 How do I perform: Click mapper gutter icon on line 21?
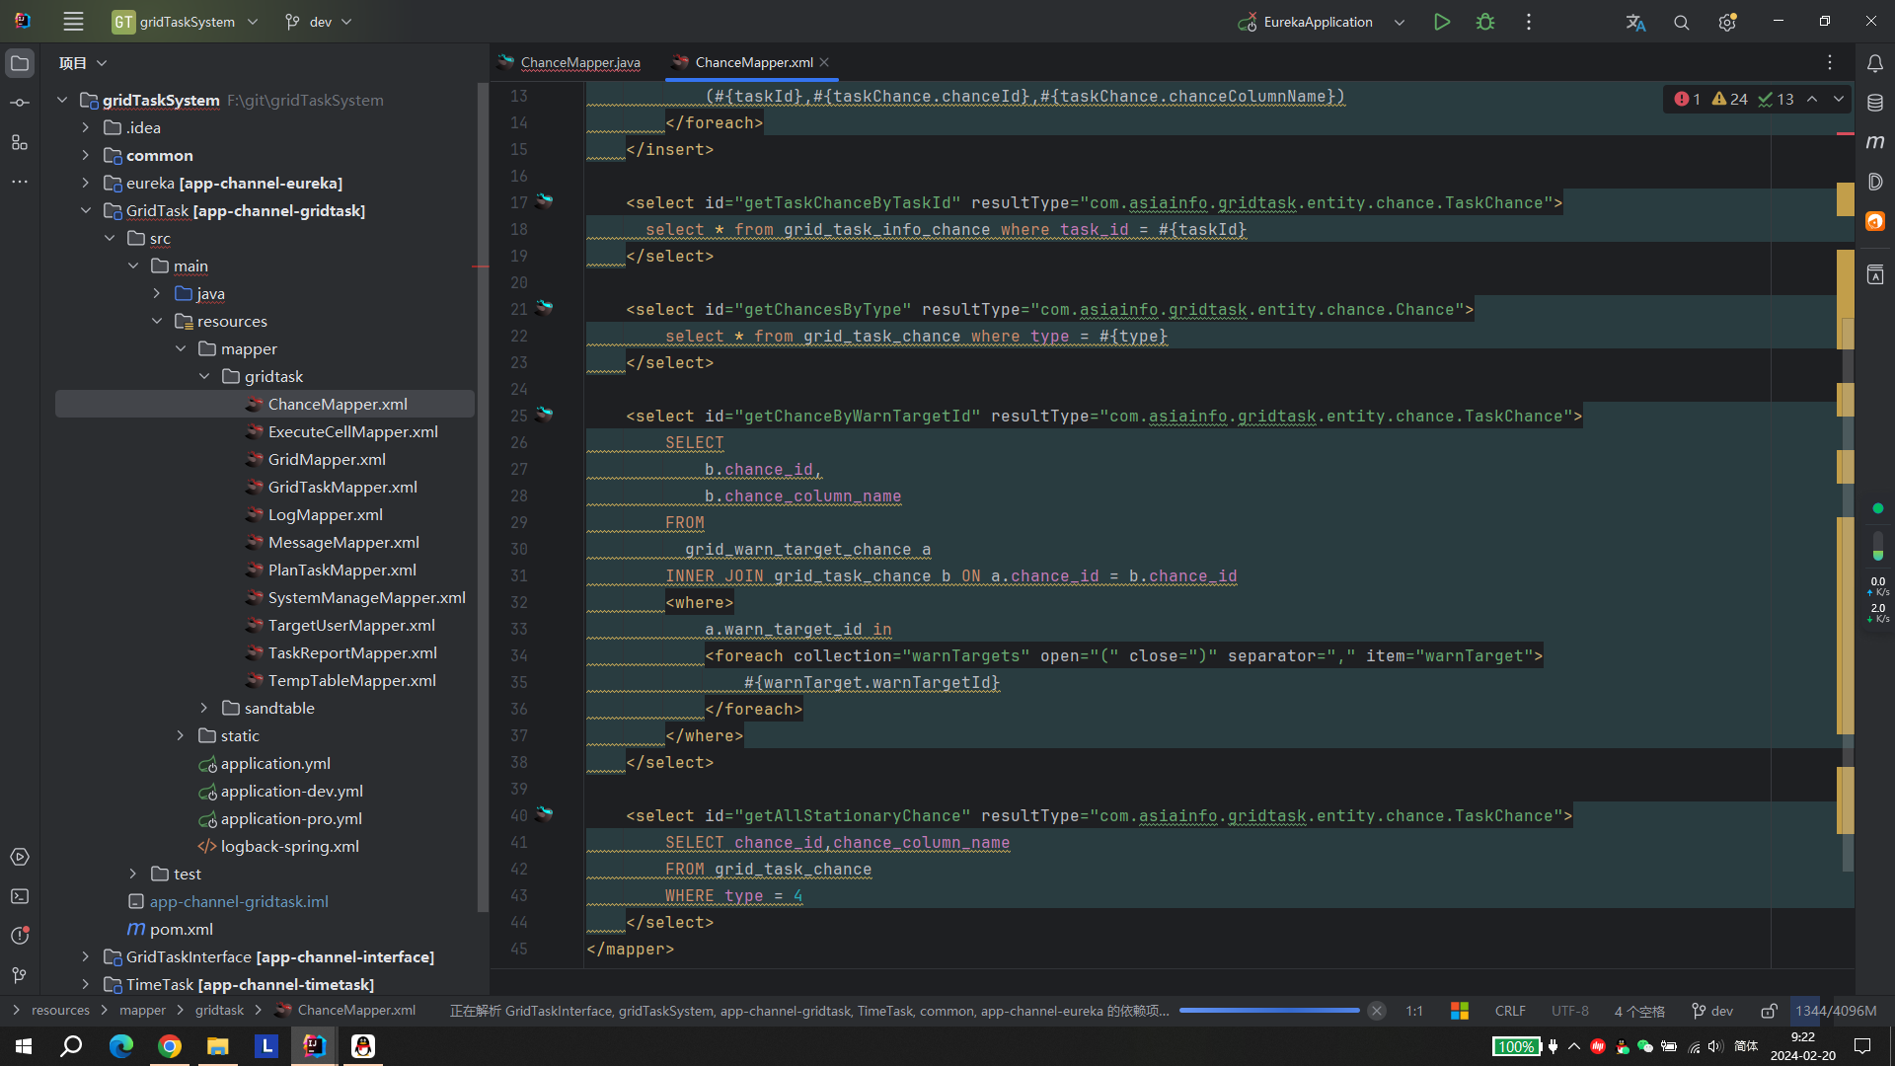coord(544,308)
